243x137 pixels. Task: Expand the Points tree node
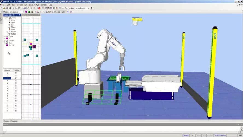(x=7, y=32)
